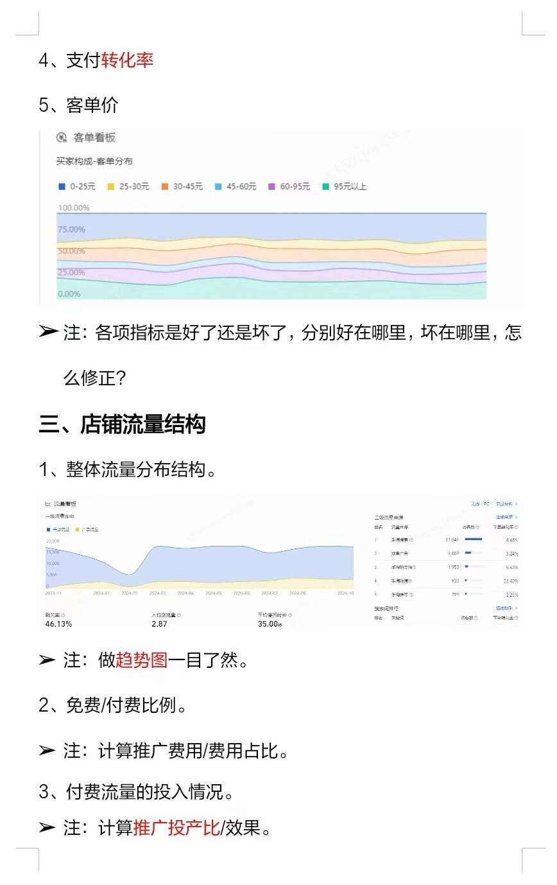Click the 2024-06 axis label
This screenshot has width=557, height=885.
click(x=243, y=593)
